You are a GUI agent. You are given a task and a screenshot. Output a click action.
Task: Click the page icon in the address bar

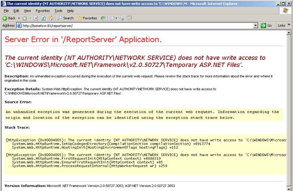[19, 26]
